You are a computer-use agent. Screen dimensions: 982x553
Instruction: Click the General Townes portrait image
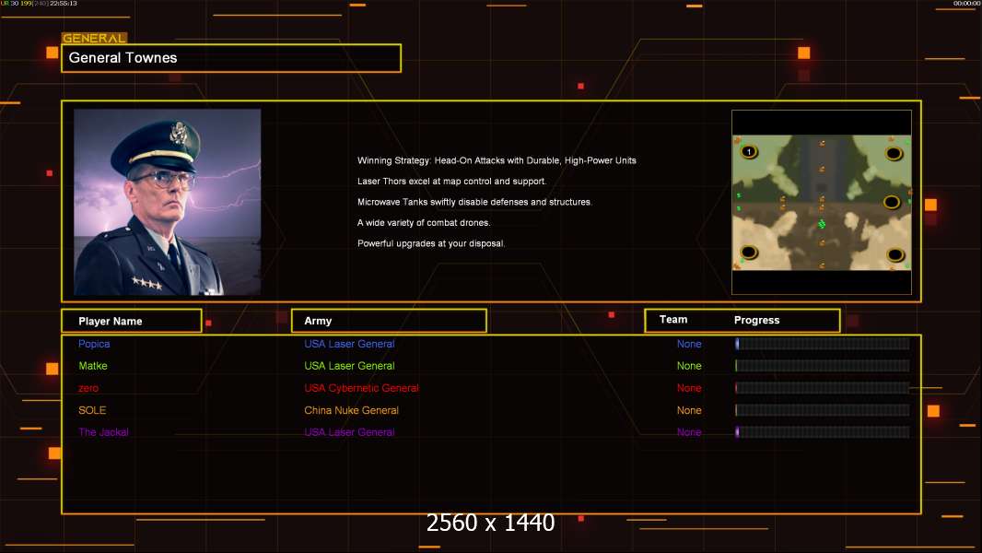point(168,202)
